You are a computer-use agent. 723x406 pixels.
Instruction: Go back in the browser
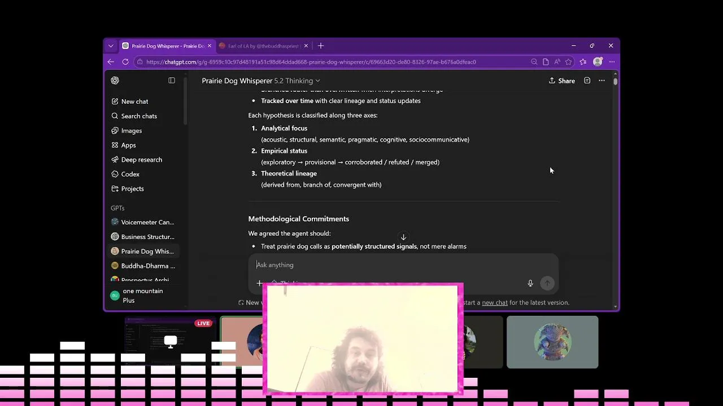pos(111,62)
